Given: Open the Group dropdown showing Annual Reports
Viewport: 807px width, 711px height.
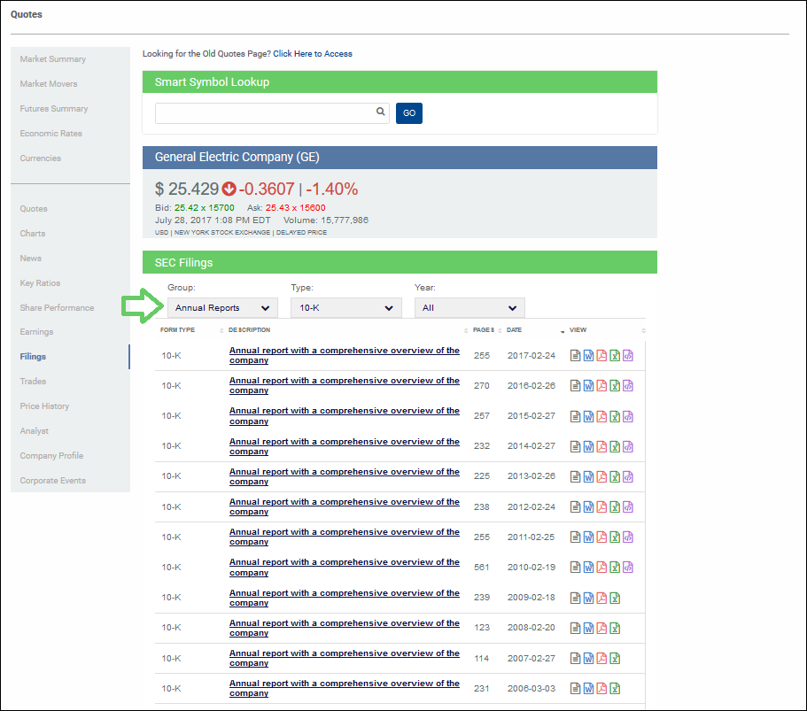Looking at the screenshot, I should click(x=222, y=307).
